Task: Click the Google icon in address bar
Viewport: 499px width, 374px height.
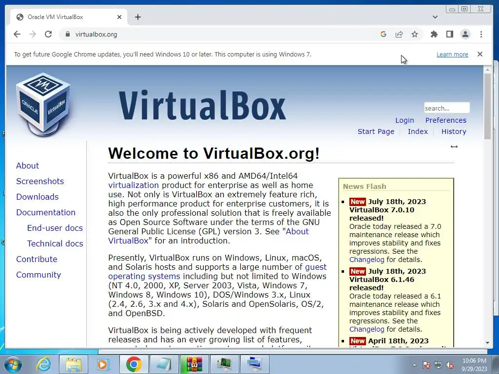Action: pos(383,34)
